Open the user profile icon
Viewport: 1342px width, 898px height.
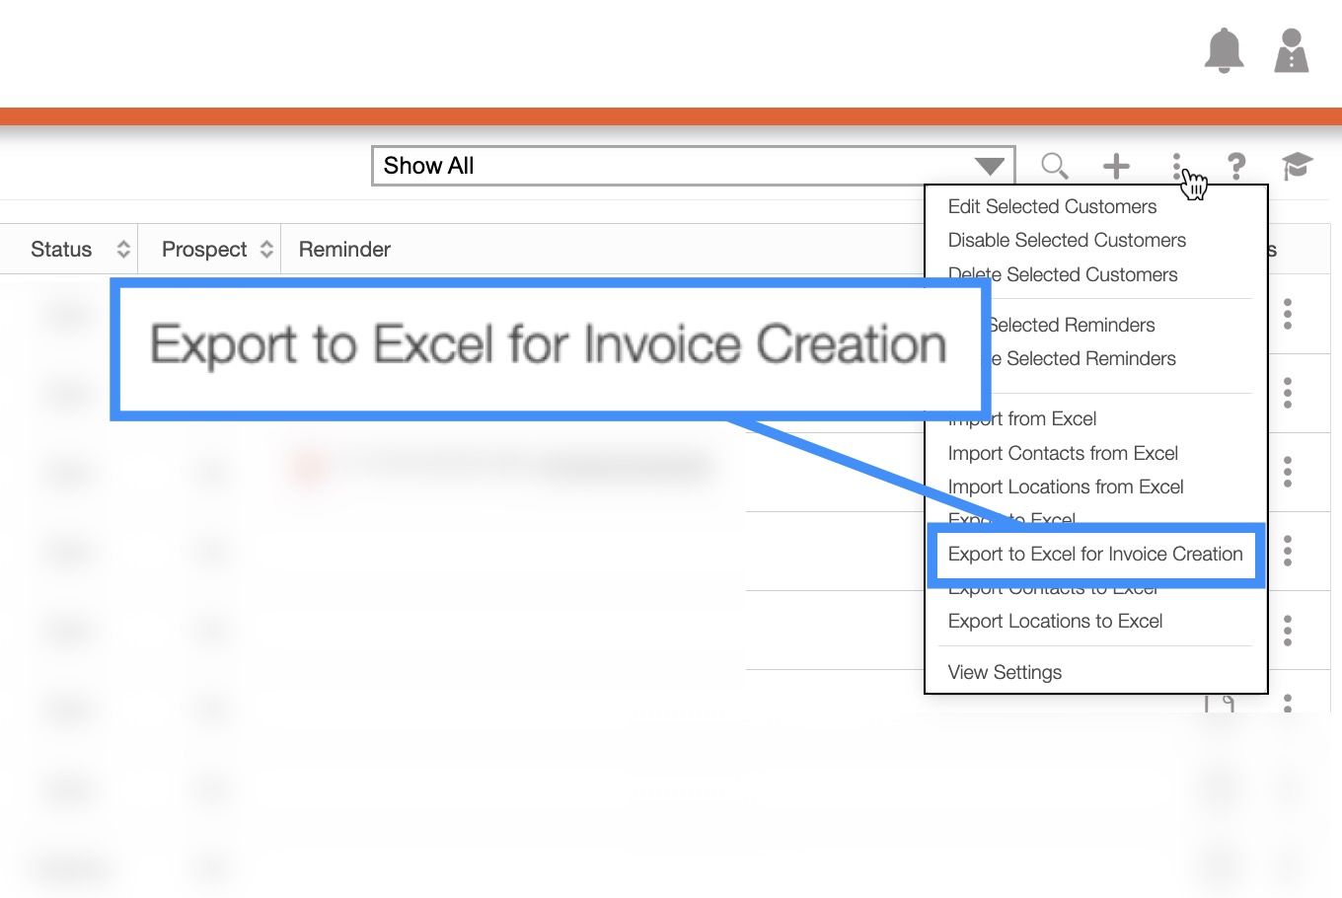click(1291, 50)
